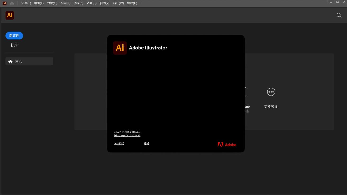The width and height of the screenshot is (347, 195).
Task: Open the 帮助(H) menu
Action: (x=132, y=3)
